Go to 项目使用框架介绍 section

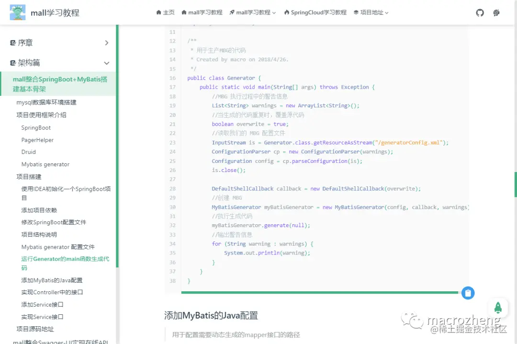[x=41, y=115]
